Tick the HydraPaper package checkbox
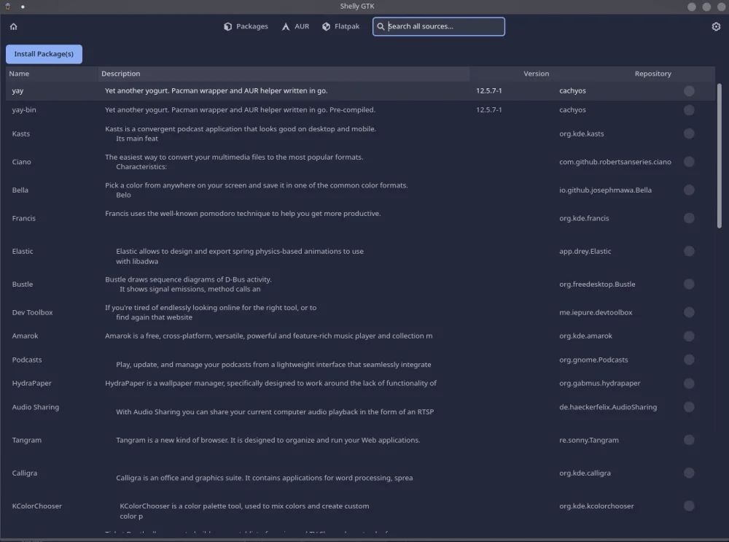Image resolution: width=729 pixels, height=542 pixels. tap(689, 384)
